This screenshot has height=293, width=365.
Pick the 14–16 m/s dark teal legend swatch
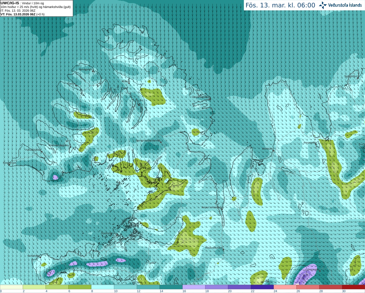pyautogui.click(x=171, y=287)
